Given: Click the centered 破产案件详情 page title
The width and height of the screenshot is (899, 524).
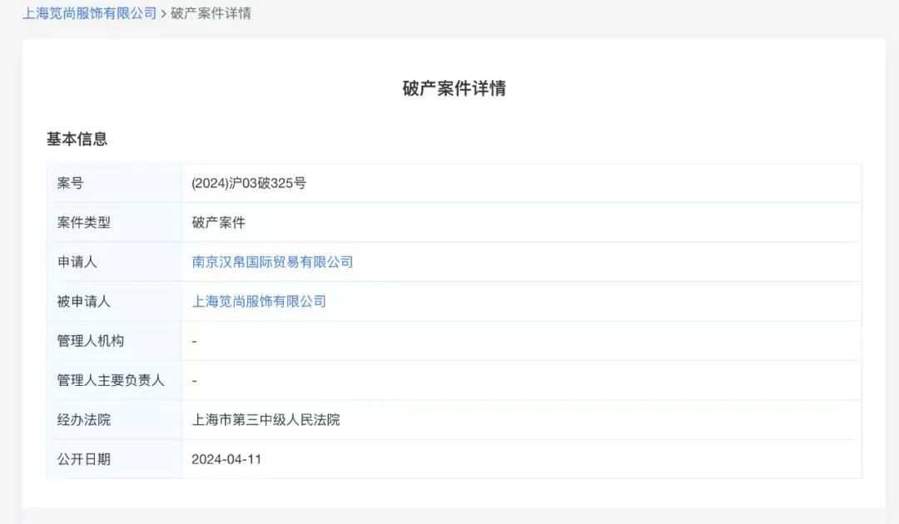Looking at the screenshot, I should 454,88.
